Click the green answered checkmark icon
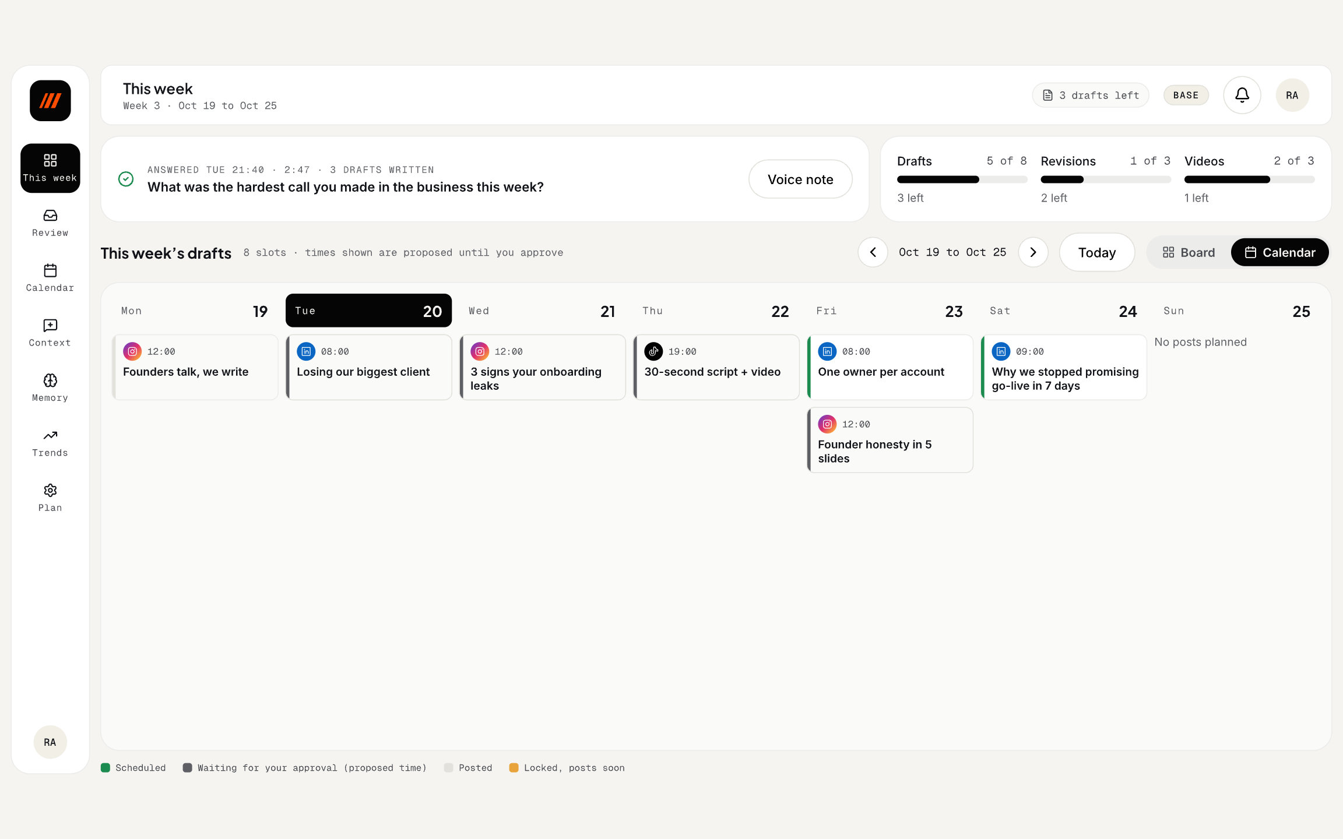The width and height of the screenshot is (1343, 839). tap(126, 179)
